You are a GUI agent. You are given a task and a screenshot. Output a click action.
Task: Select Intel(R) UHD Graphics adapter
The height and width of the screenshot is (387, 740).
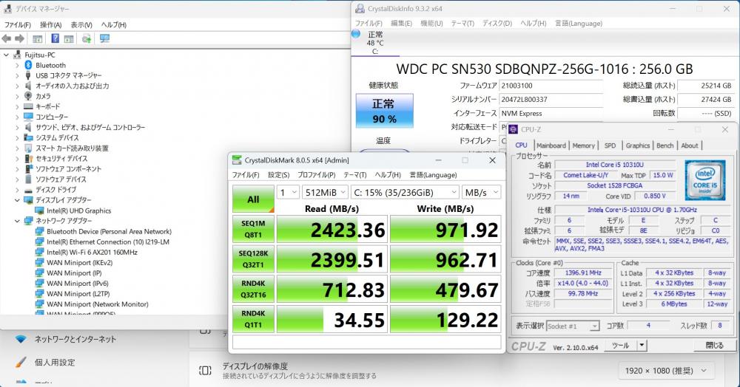point(79,210)
